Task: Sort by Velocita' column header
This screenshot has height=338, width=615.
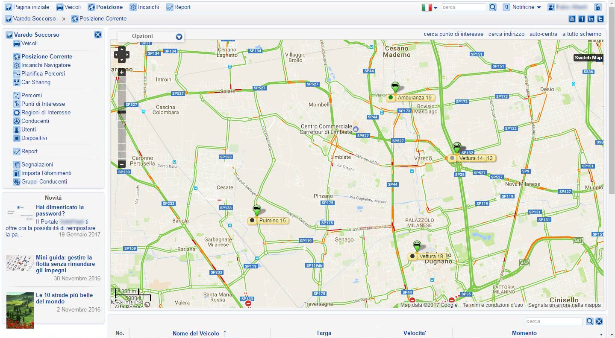Action: coord(415,333)
